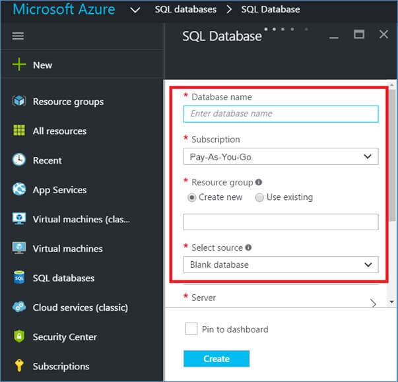The image size is (398, 382).
Task: Open Security Center shield icon
Action: 19,336
